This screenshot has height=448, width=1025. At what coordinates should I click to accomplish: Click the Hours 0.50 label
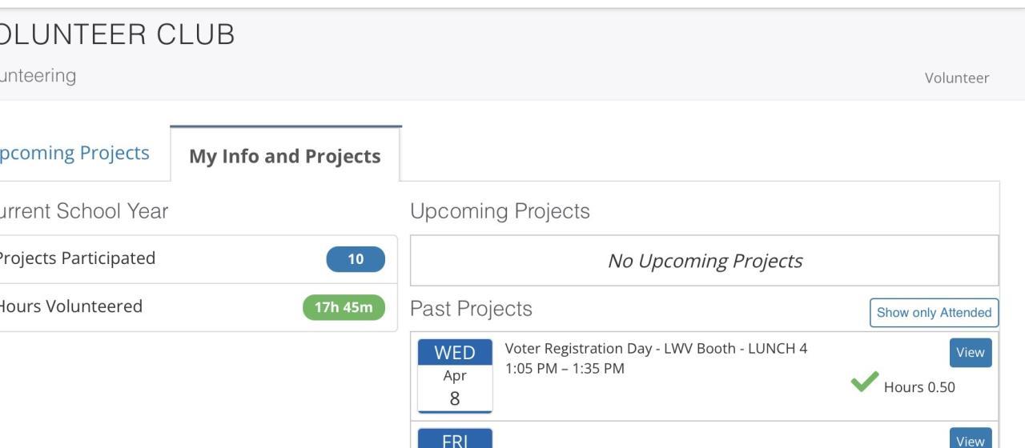918,387
